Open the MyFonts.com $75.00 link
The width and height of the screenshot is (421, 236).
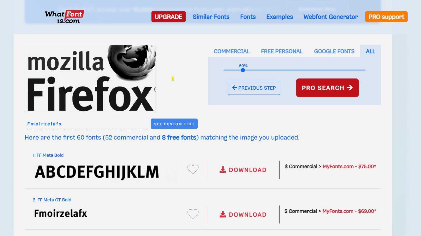pos(349,167)
